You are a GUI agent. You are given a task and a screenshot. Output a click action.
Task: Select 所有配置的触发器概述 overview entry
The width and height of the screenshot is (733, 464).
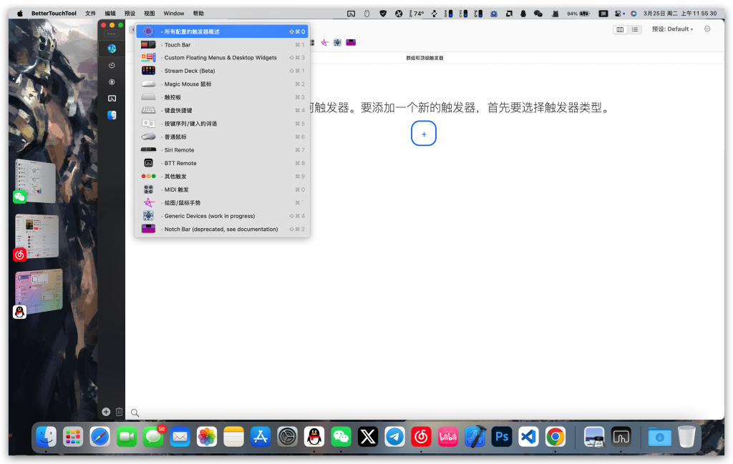pos(222,31)
